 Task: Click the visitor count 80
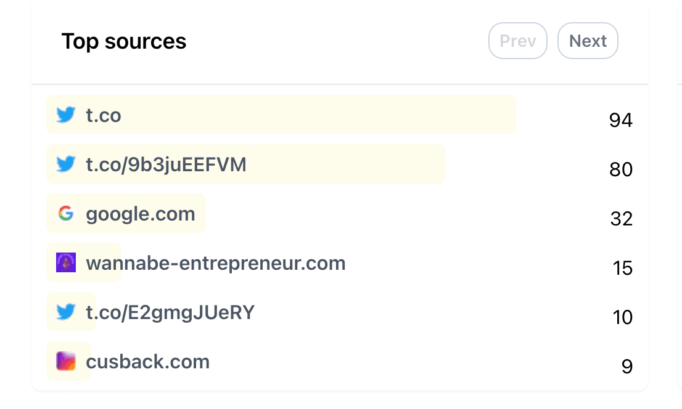(x=620, y=169)
